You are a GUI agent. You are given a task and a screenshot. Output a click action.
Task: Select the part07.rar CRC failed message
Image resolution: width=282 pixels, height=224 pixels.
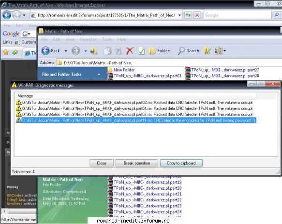(134, 115)
